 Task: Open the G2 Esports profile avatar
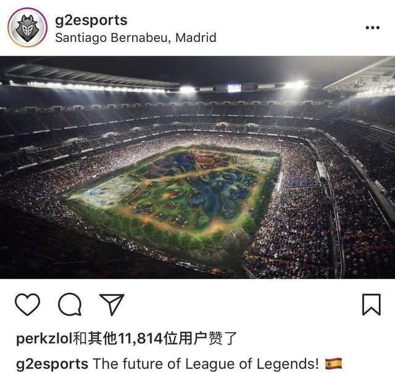coord(27,27)
